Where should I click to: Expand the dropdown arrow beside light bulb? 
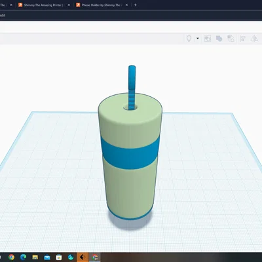coord(198,39)
